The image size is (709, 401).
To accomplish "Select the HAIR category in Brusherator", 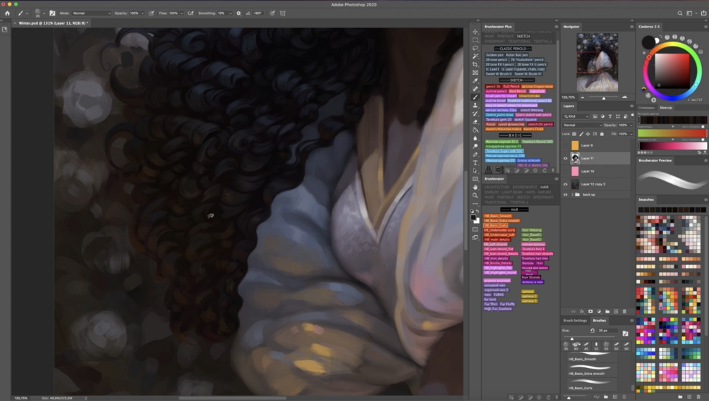I will 544,187.
